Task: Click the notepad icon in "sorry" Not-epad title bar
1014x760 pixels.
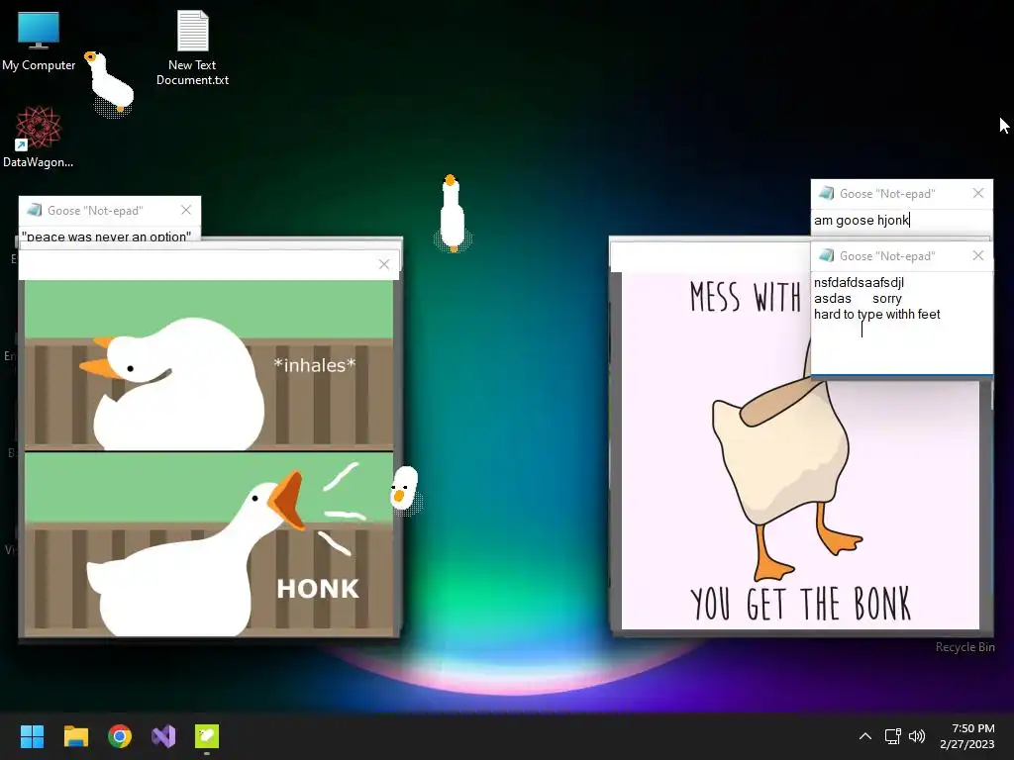Action: click(x=827, y=256)
